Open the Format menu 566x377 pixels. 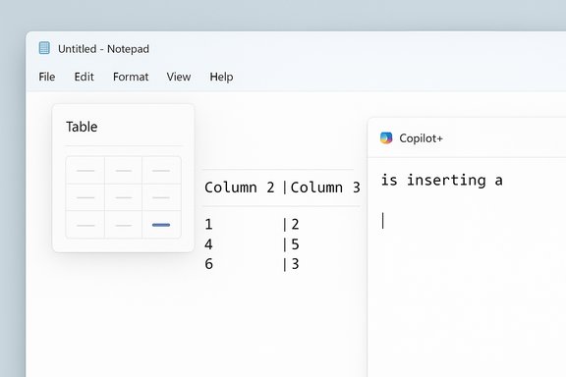coord(131,77)
